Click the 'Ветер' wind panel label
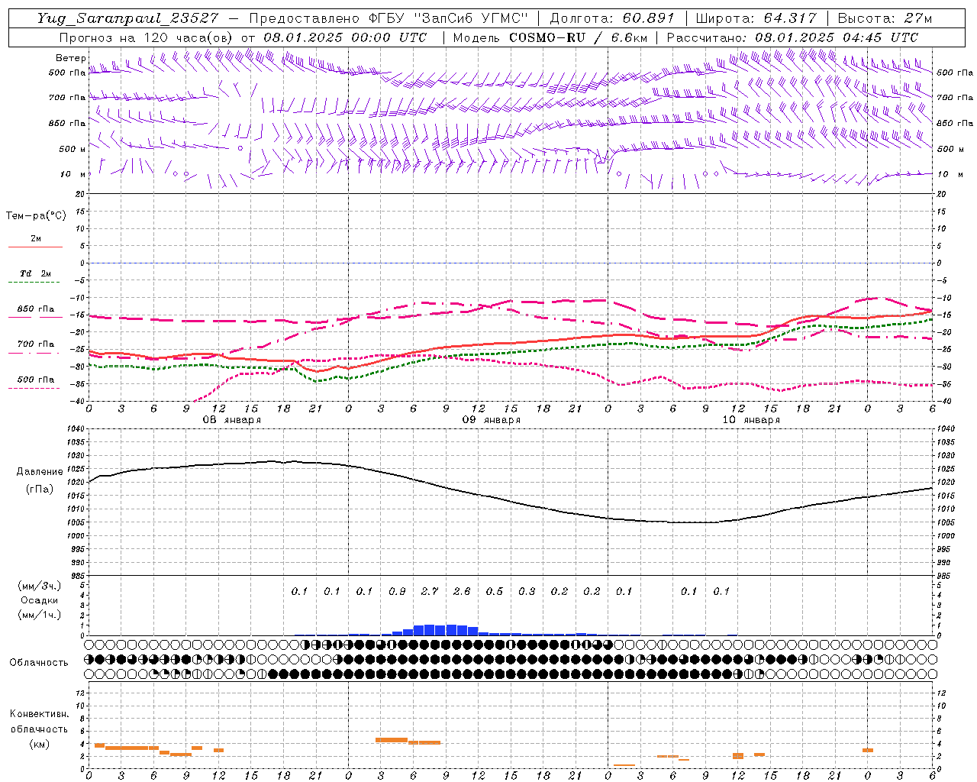Screen dimensions: 977x782 click(71, 58)
